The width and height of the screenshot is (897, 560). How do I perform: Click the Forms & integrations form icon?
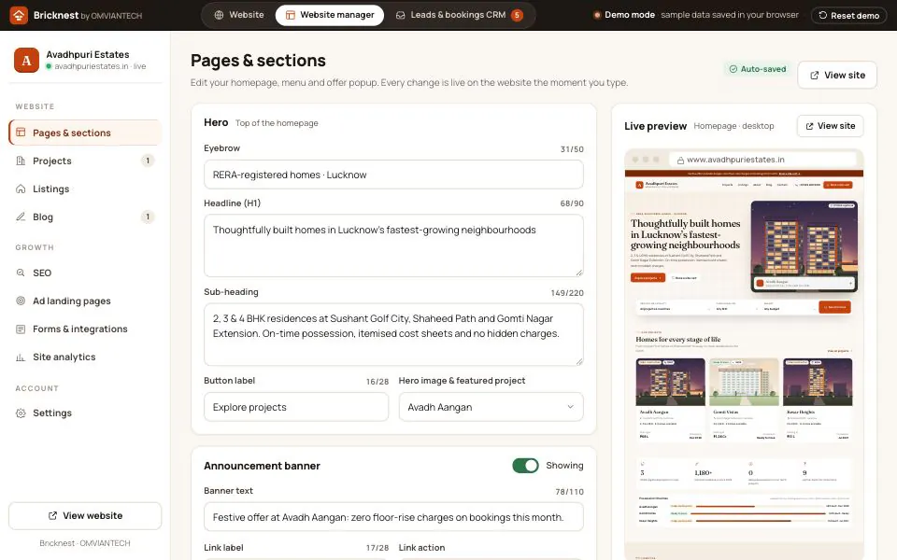click(21, 329)
